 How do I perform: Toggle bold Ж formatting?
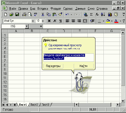coord(49,21)
